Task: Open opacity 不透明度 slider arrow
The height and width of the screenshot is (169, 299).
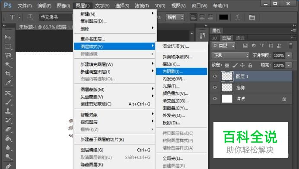Action: click(289, 56)
